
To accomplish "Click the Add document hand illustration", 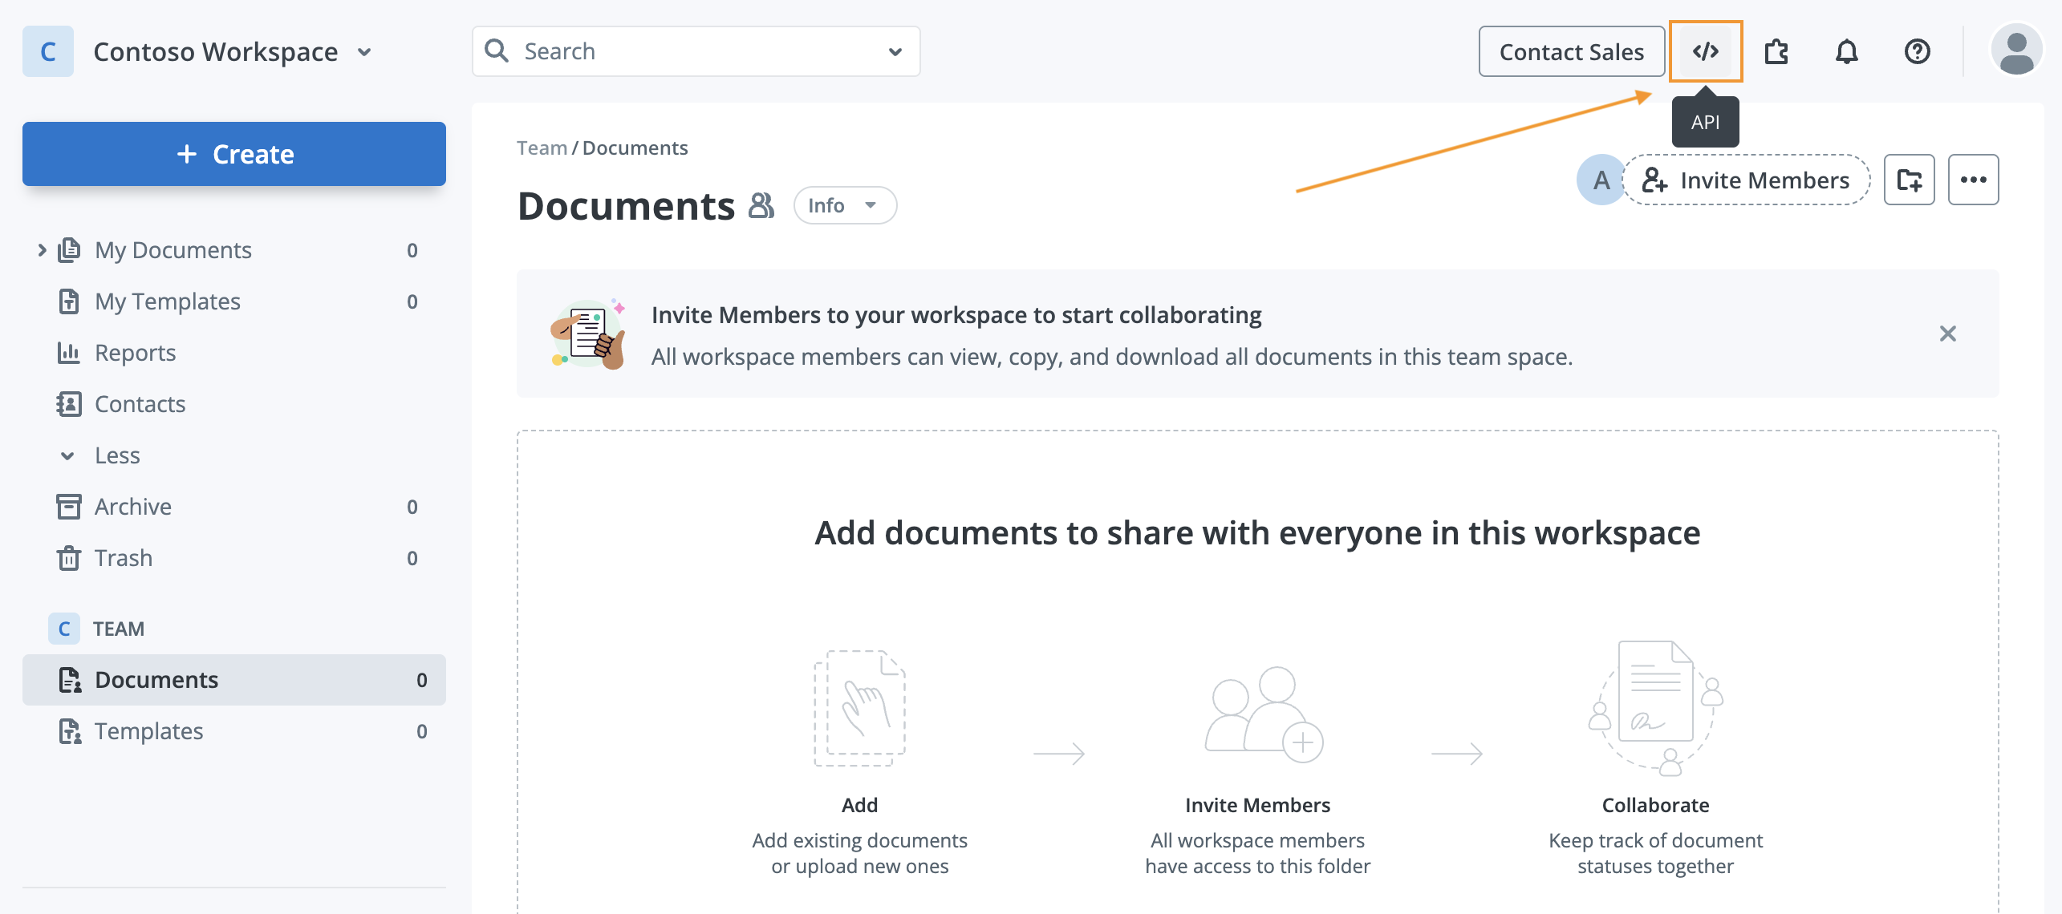I will click(x=859, y=707).
